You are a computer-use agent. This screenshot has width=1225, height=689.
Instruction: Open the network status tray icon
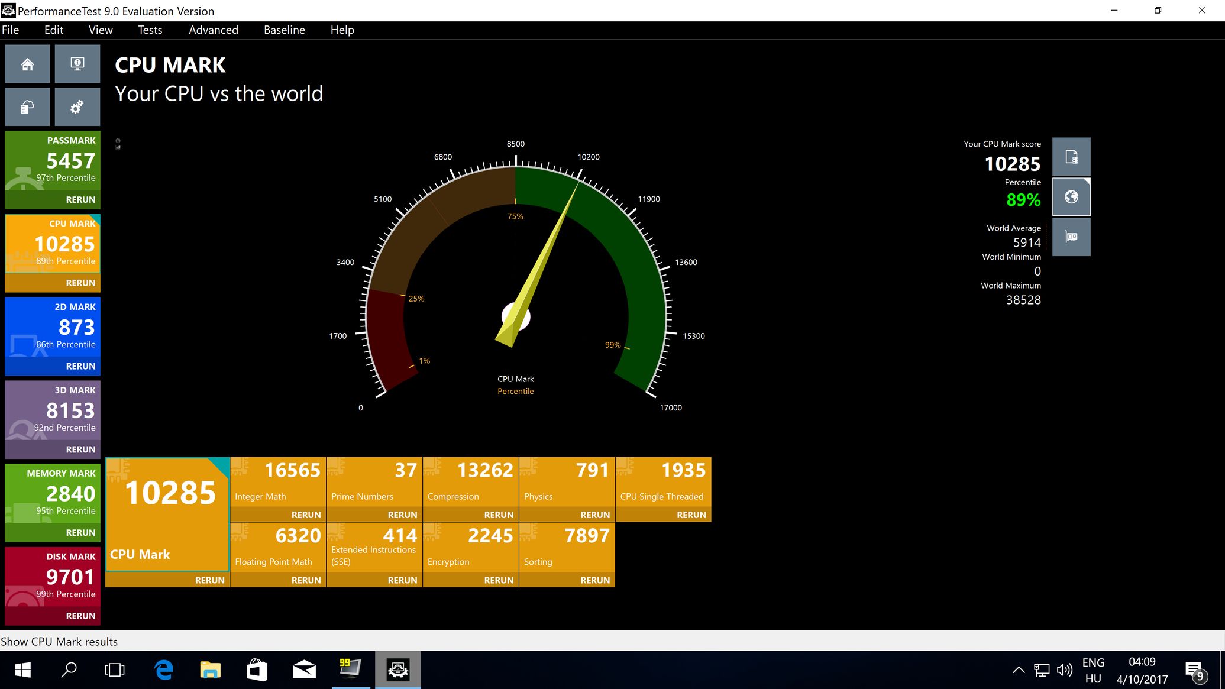click(1042, 670)
